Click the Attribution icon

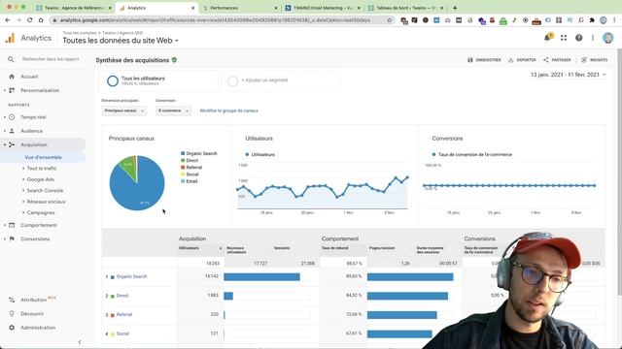[12, 300]
